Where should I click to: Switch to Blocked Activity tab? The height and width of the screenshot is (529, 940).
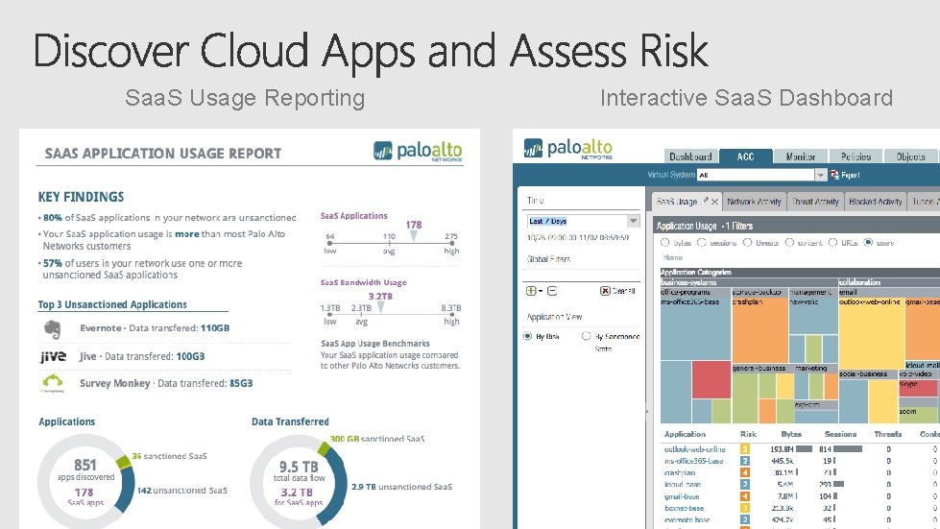876,202
